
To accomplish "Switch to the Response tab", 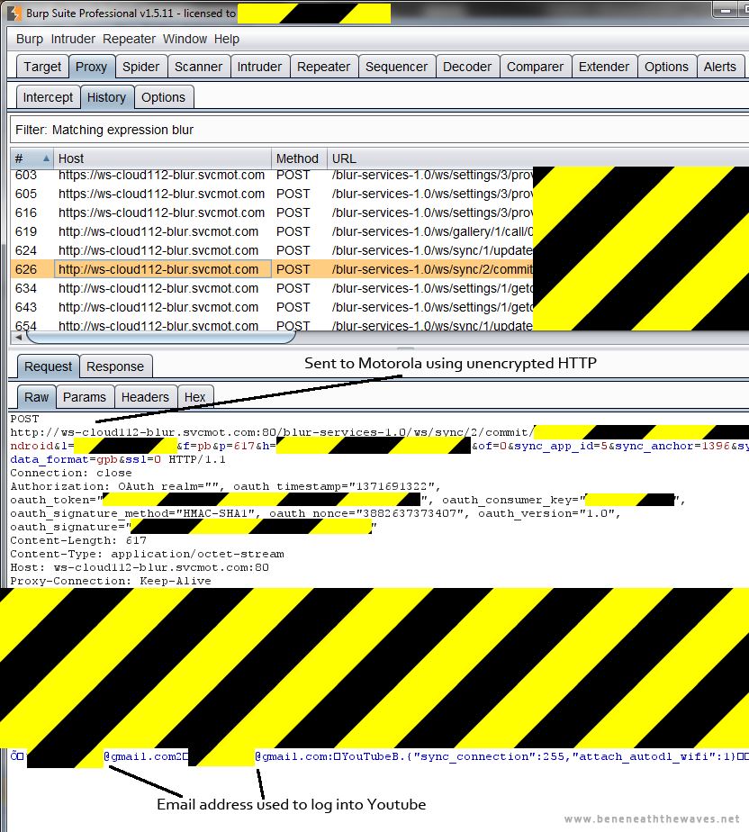I will tap(115, 366).
